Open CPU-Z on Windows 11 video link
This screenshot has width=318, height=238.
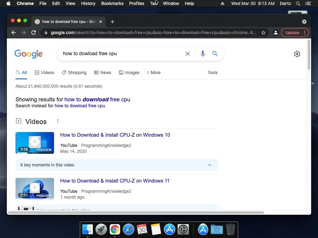[115, 181]
